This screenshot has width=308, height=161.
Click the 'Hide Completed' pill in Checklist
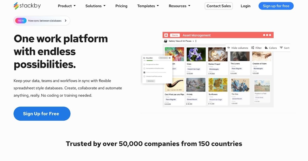[163, 58]
